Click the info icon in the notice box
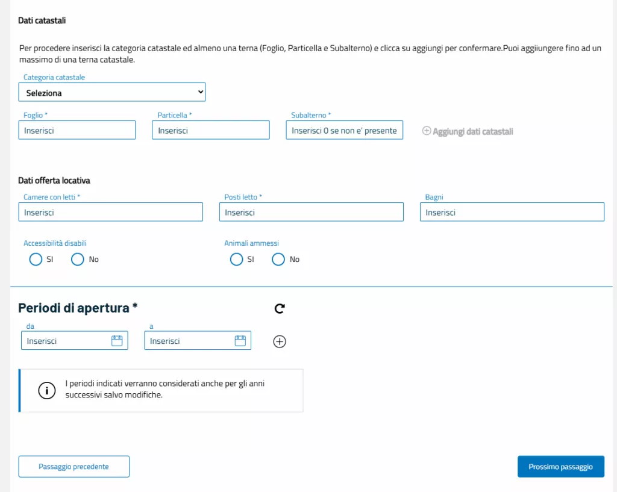 coord(46,391)
